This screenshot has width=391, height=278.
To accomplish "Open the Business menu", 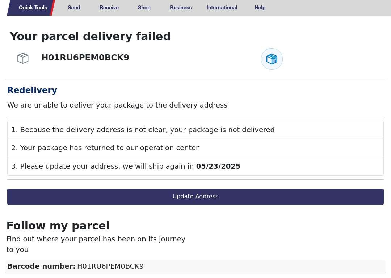I will coord(181,8).
